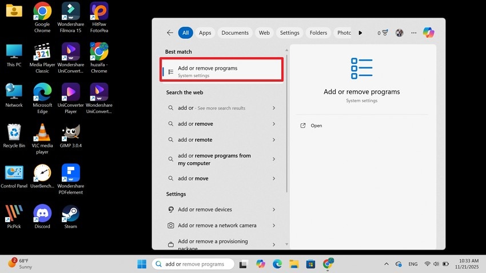Open Wi-Fi network tray icon

[x=428, y=264]
